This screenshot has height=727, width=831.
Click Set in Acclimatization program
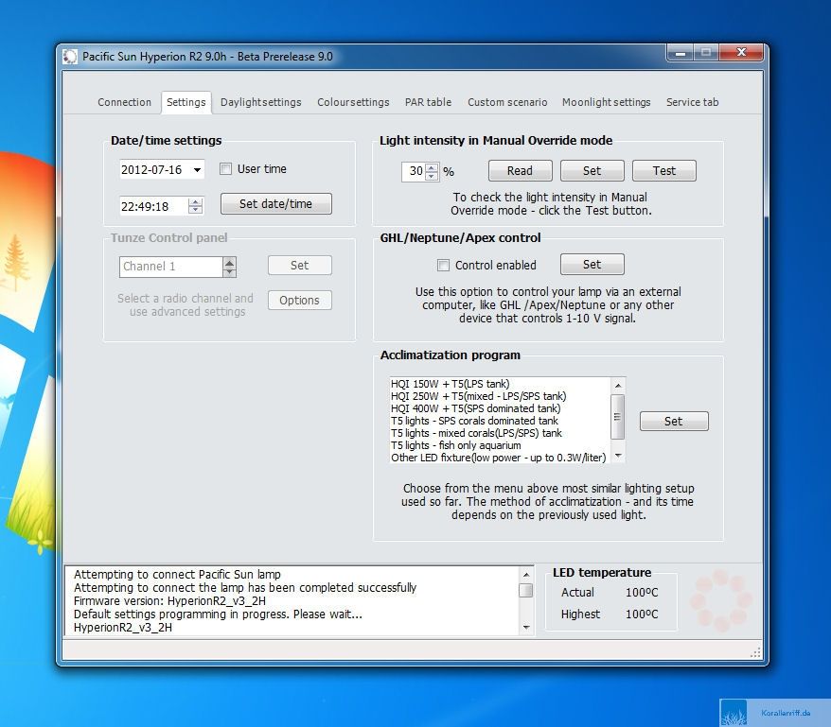coord(674,421)
